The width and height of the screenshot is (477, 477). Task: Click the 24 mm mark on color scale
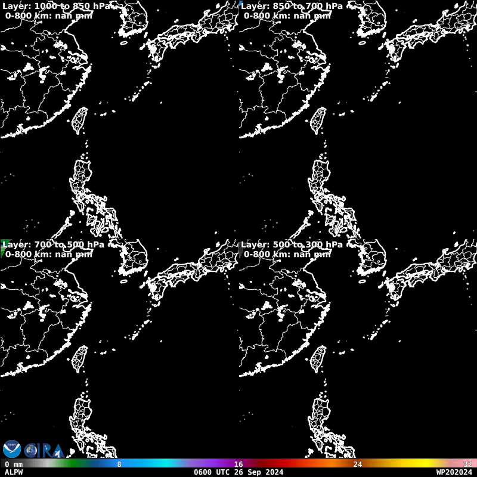[x=358, y=464]
